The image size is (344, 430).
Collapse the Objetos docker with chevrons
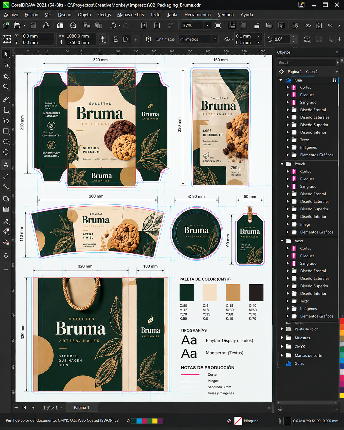337,52
